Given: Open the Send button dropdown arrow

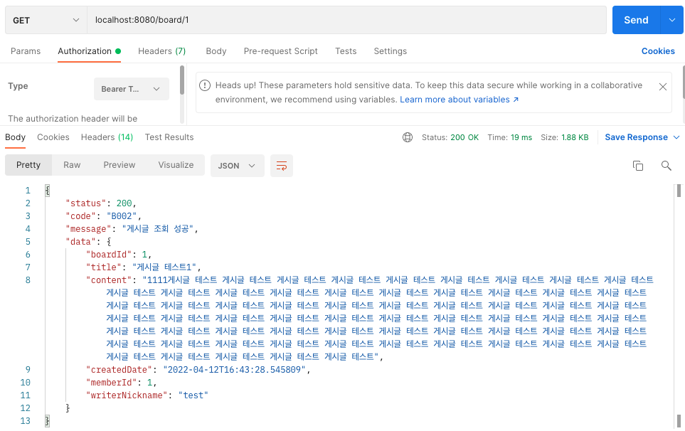Looking at the screenshot, I should [671, 20].
